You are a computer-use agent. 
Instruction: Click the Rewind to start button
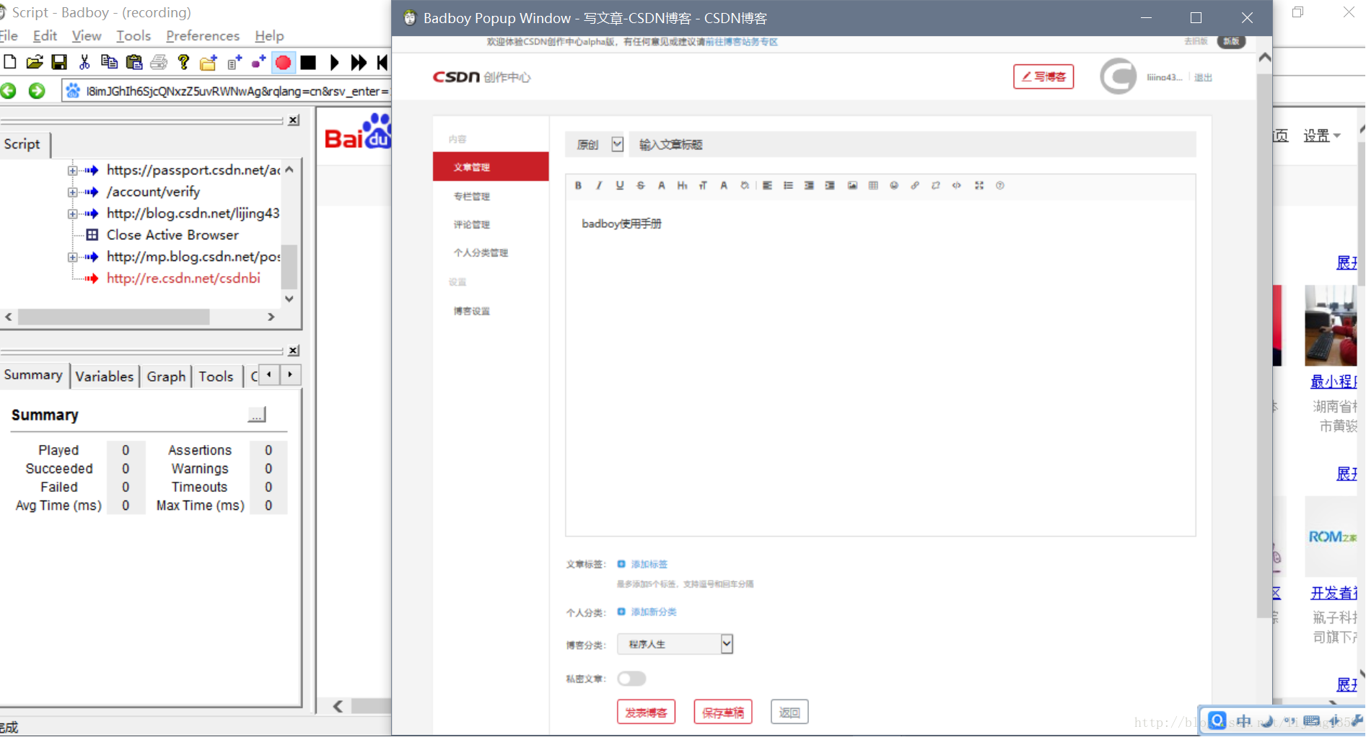point(382,63)
